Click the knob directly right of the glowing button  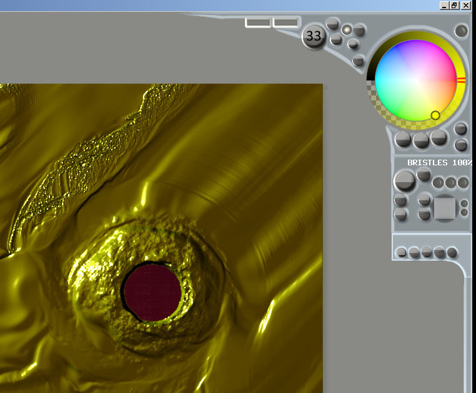pos(359,30)
